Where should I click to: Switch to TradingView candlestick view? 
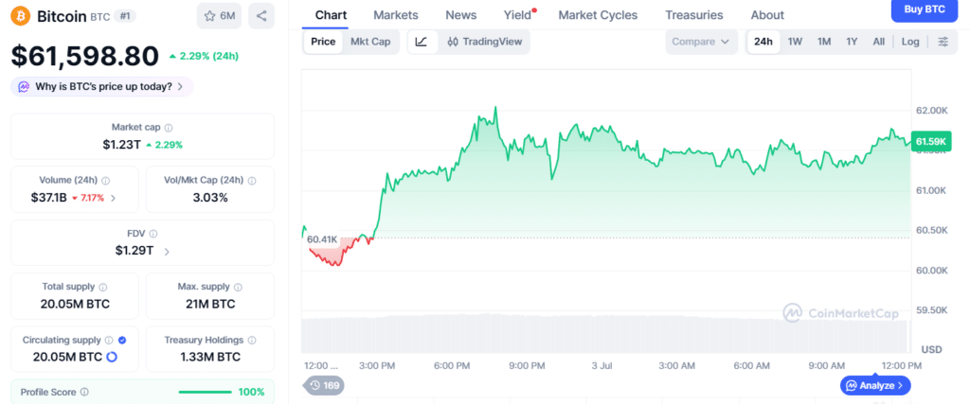click(x=484, y=42)
